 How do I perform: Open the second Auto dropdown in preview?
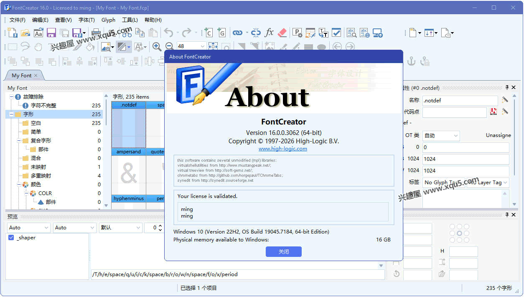[75, 228]
